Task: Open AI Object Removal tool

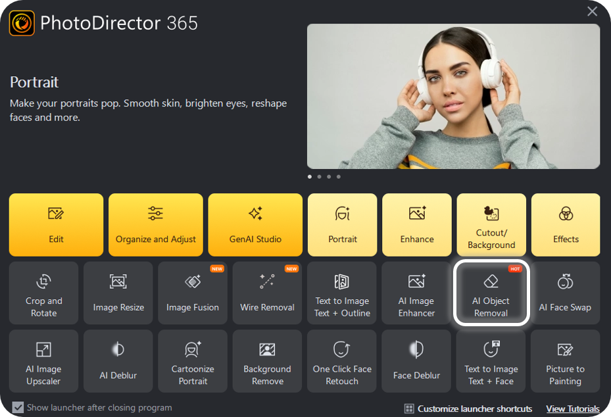Action: tap(491, 293)
